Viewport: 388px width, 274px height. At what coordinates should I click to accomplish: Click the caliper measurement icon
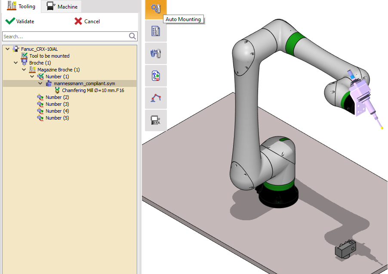coord(156,53)
